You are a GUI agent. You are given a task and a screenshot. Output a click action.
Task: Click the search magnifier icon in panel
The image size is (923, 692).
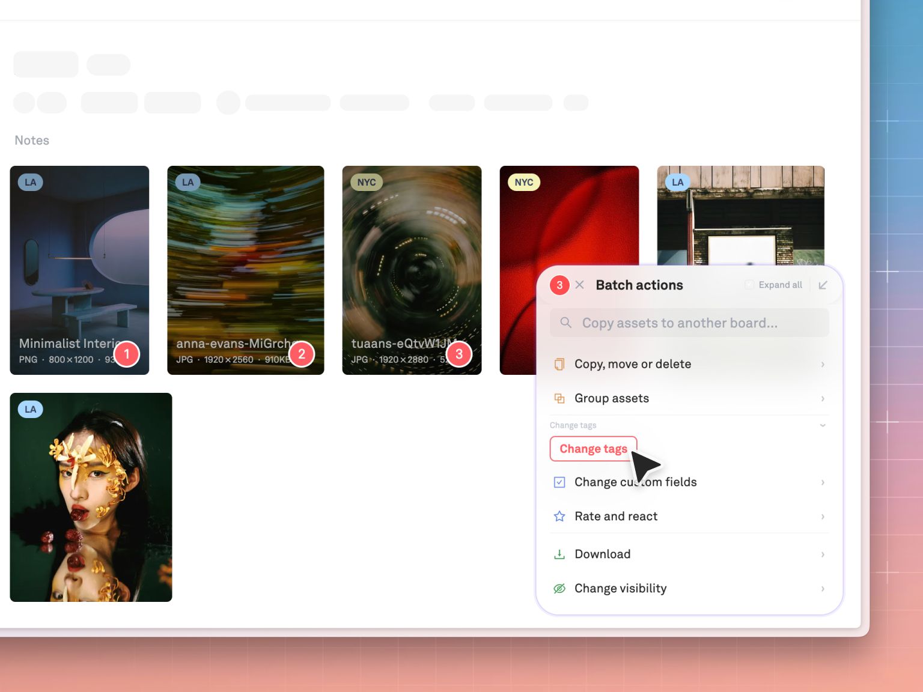pos(565,323)
